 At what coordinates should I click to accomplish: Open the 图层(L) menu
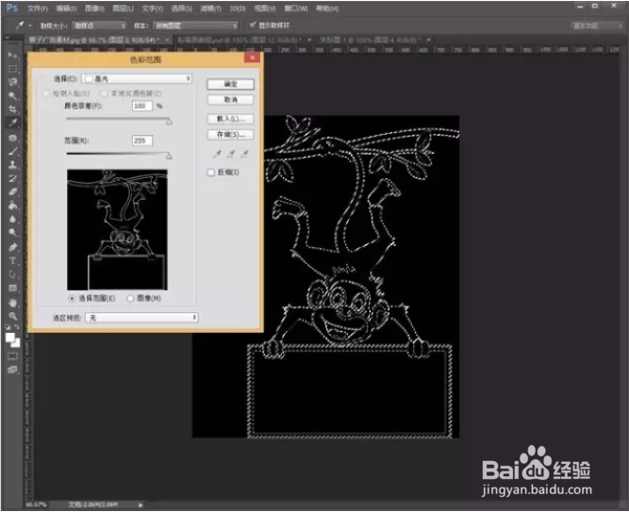pyautogui.click(x=123, y=8)
